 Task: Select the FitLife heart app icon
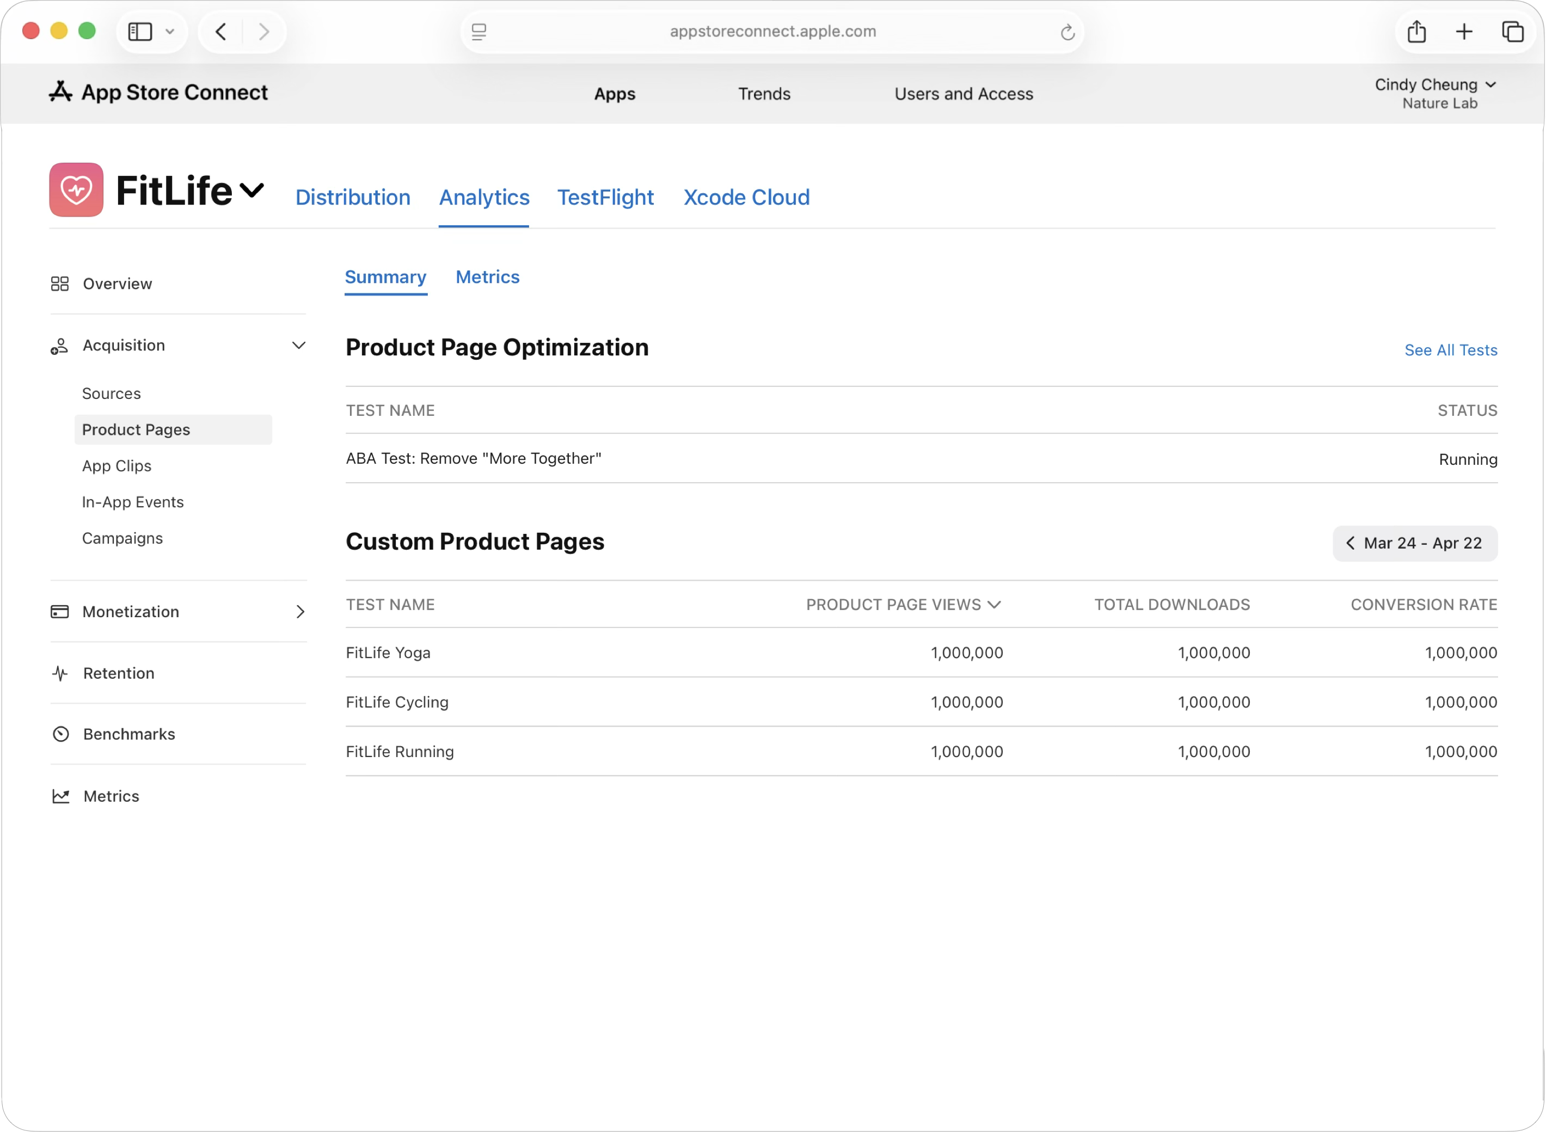click(75, 189)
